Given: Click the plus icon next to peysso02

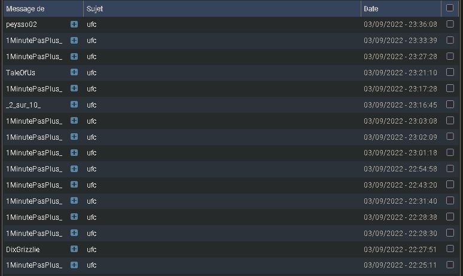Looking at the screenshot, I should point(74,24).
